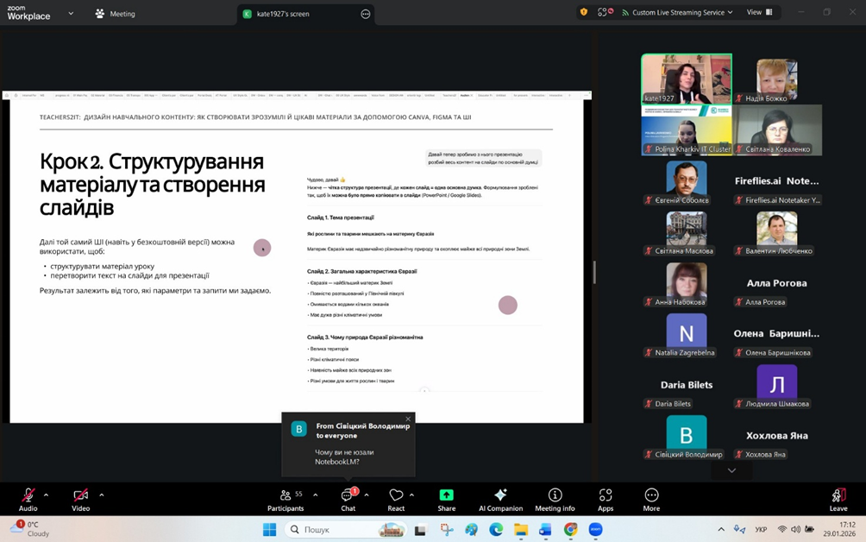Image resolution: width=866 pixels, height=542 pixels.
Task: Open AI Companion
Action: click(500, 499)
